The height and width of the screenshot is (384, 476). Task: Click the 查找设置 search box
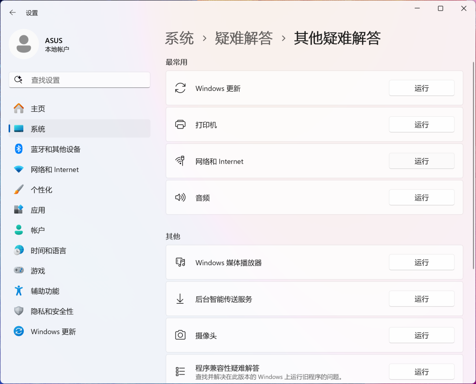pyautogui.click(x=84, y=80)
